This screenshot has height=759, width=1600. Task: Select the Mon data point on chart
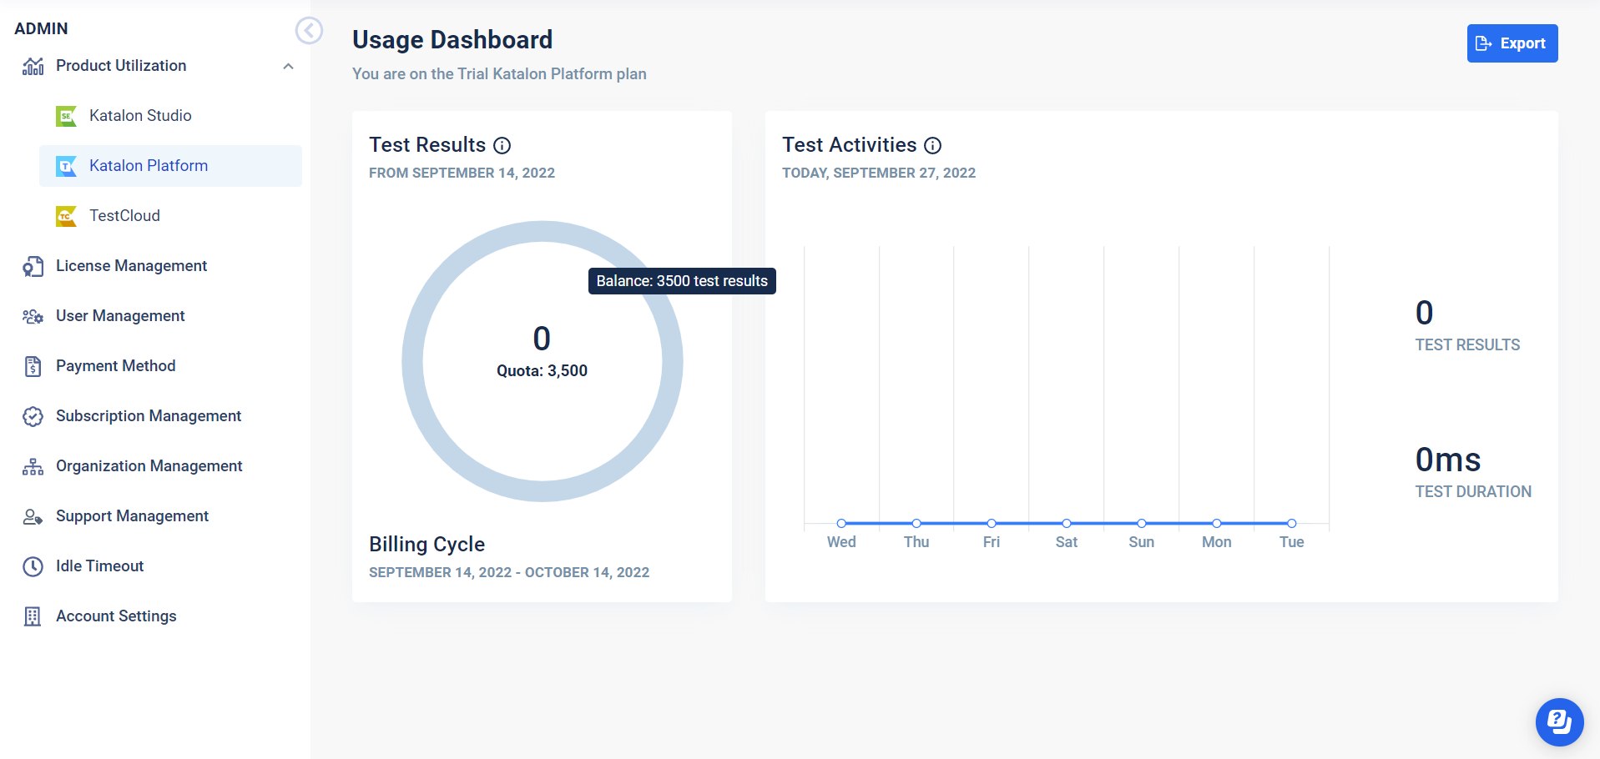[1217, 523]
